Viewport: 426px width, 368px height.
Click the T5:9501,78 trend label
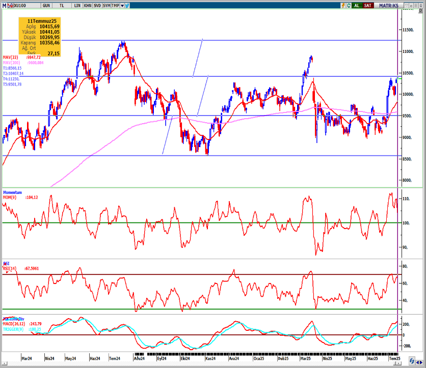pyautogui.click(x=12, y=84)
